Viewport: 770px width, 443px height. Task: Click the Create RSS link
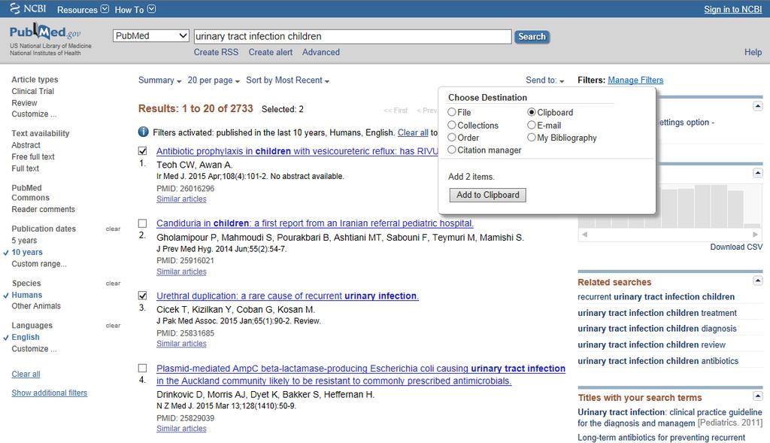point(216,52)
